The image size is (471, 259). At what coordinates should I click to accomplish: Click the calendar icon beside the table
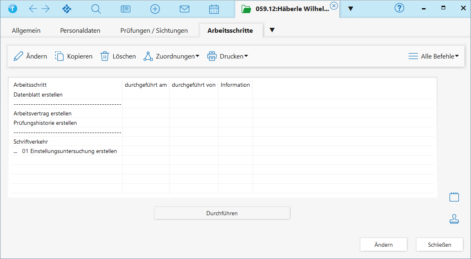(454, 197)
